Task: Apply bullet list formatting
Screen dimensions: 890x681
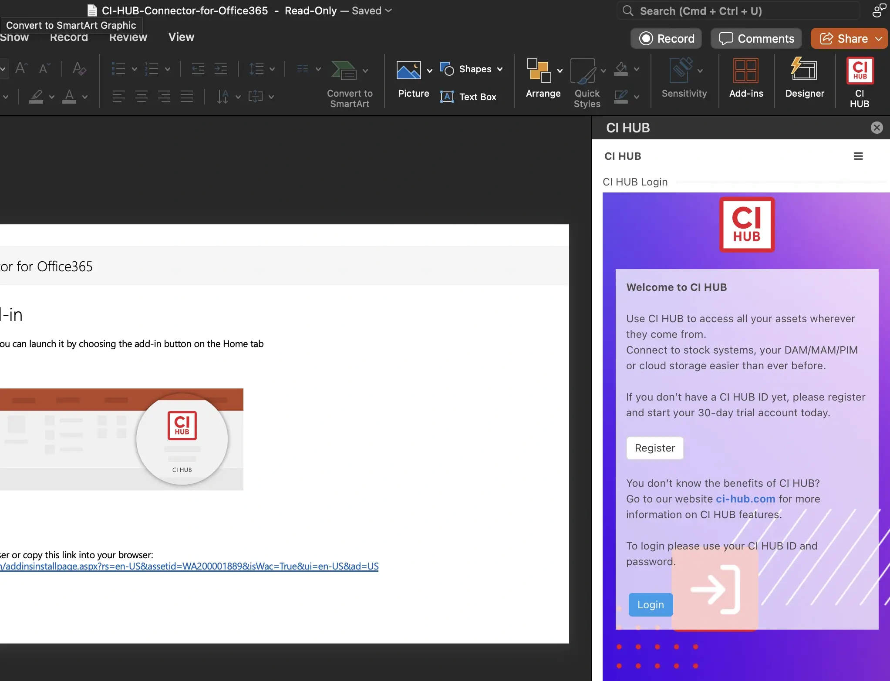Action: coord(118,69)
